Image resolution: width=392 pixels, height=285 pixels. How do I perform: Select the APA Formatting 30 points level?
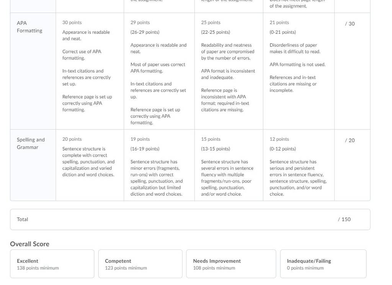point(90,71)
